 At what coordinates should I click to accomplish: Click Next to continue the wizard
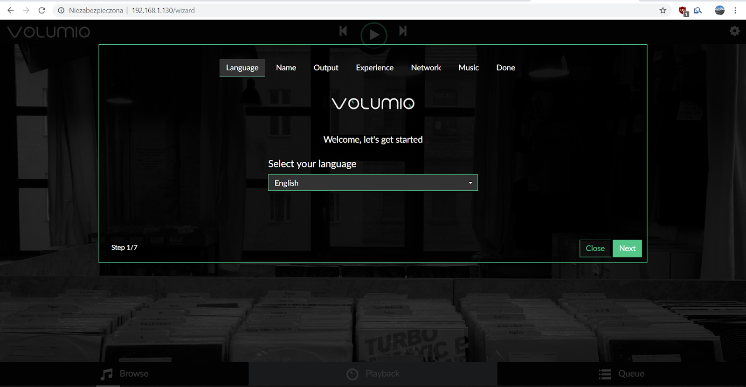627,249
